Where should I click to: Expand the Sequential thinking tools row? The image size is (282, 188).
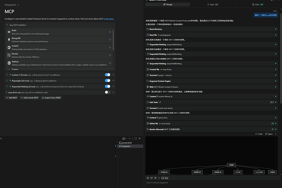click(7, 86)
